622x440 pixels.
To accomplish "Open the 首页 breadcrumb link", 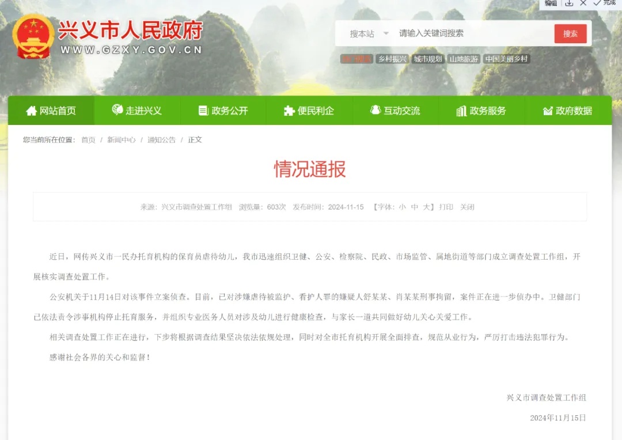I will 88,139.
